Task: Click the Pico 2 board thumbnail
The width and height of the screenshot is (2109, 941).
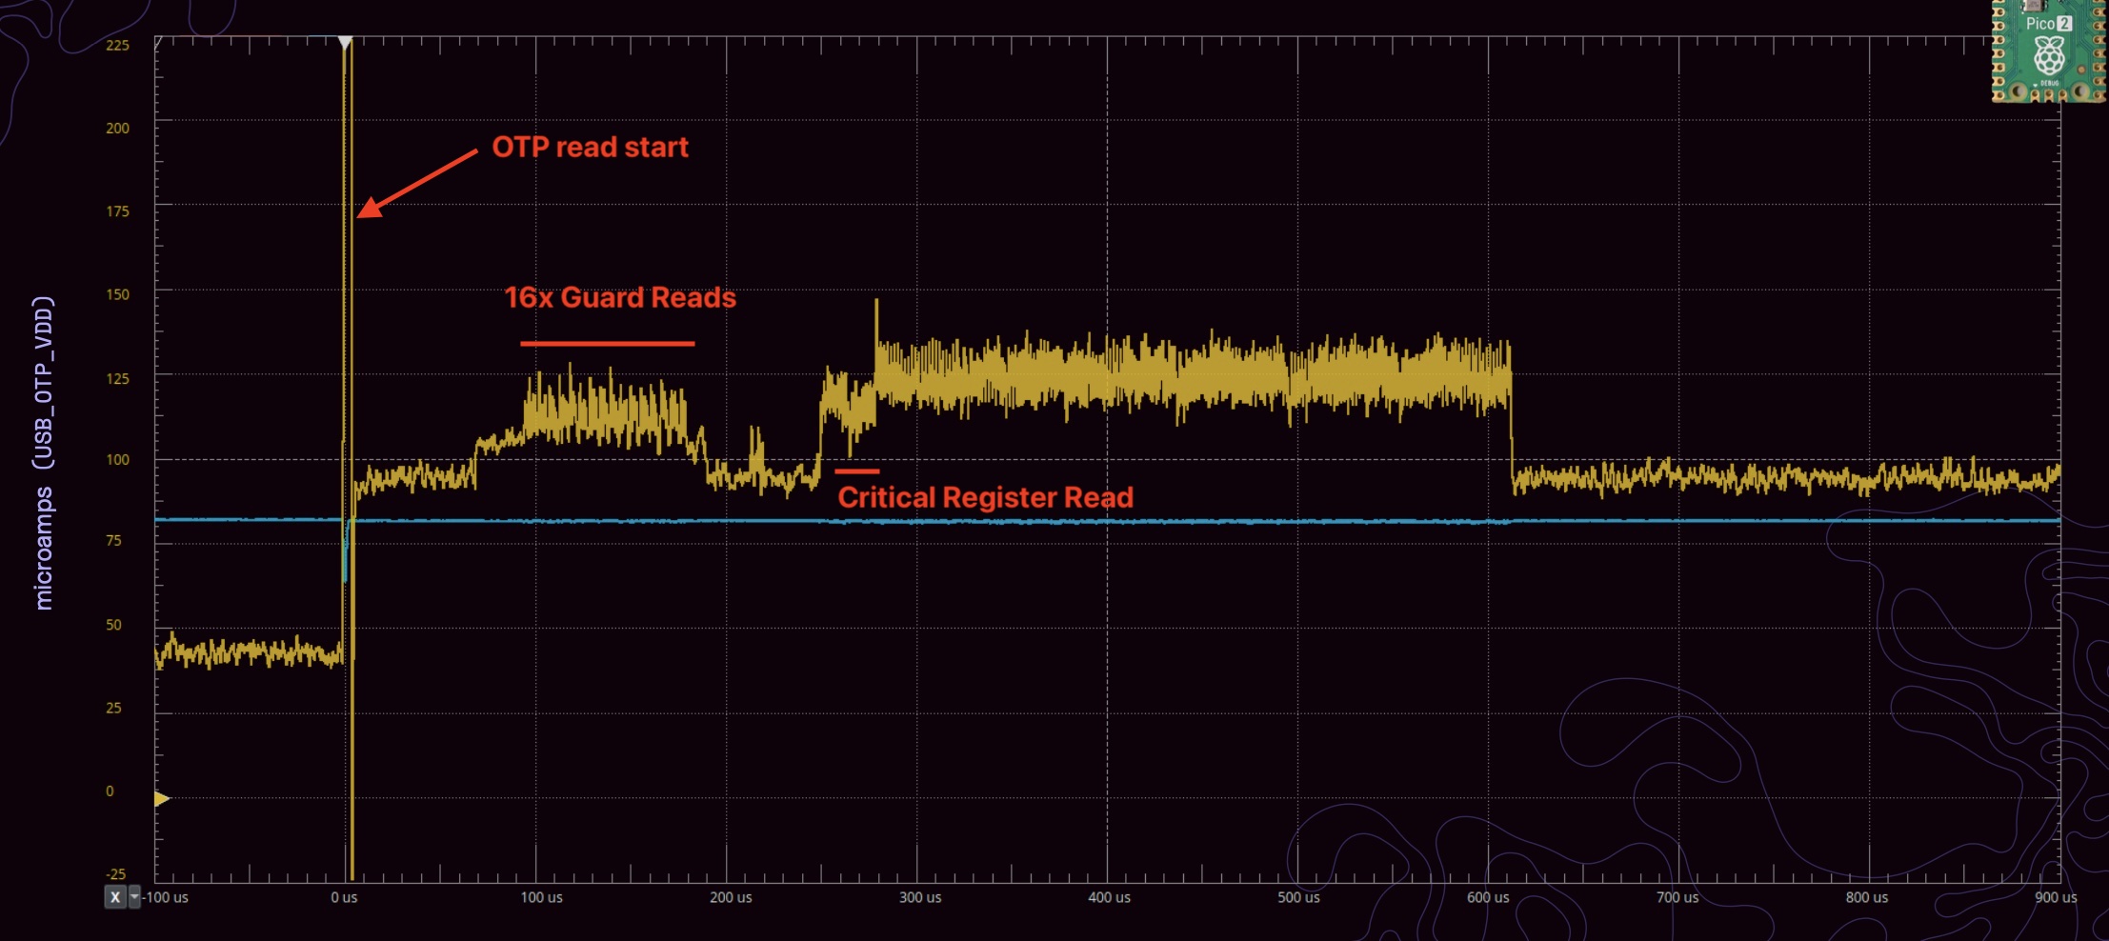Action: [2048, 51]
